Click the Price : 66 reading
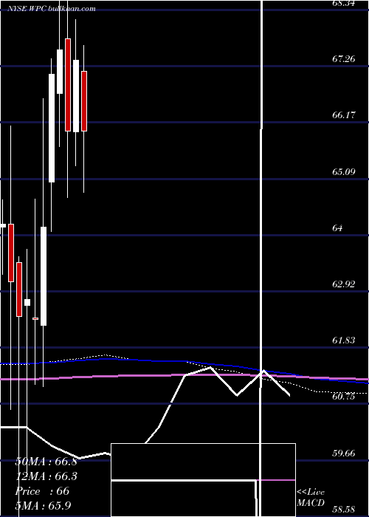369x517 pixels. (x=42, y=491)
